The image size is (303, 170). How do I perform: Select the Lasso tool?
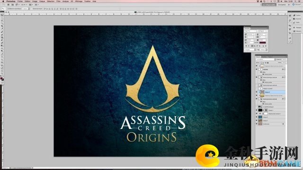[x=2, y=20]
